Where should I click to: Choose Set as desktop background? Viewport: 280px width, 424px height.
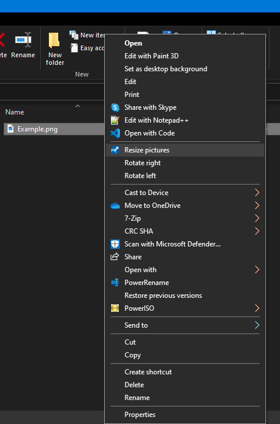(x=185, y=69)
